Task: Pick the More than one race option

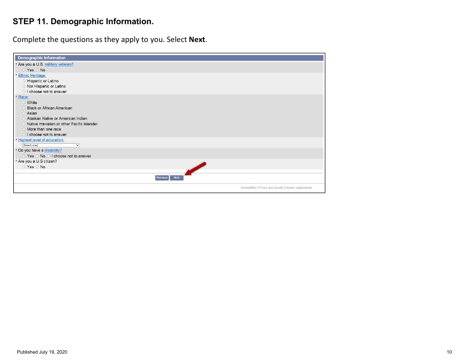Action: coord(24,129)
